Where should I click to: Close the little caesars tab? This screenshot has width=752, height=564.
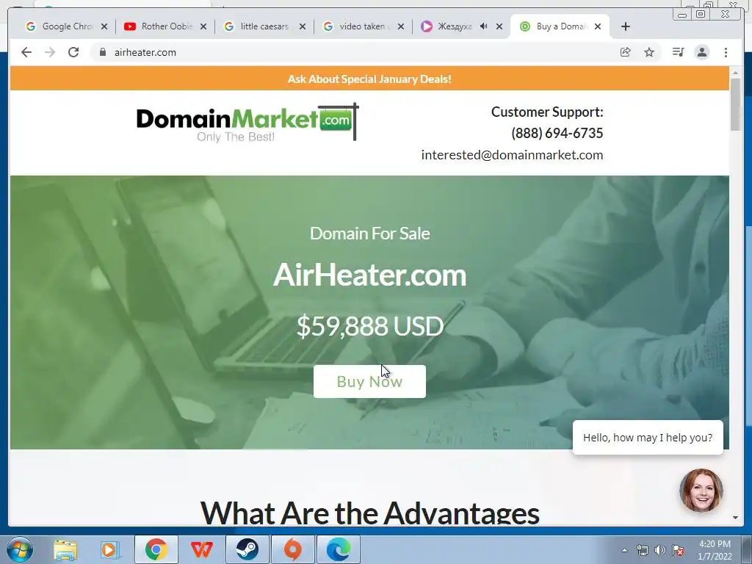pyautogui.click(x=302, y=26)
